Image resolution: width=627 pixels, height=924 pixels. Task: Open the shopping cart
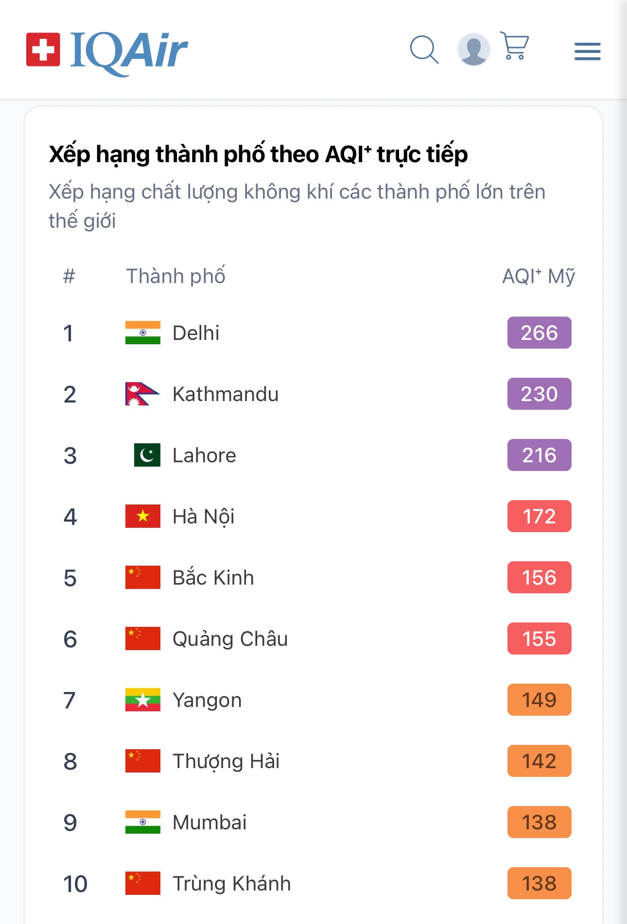(514, 46)
